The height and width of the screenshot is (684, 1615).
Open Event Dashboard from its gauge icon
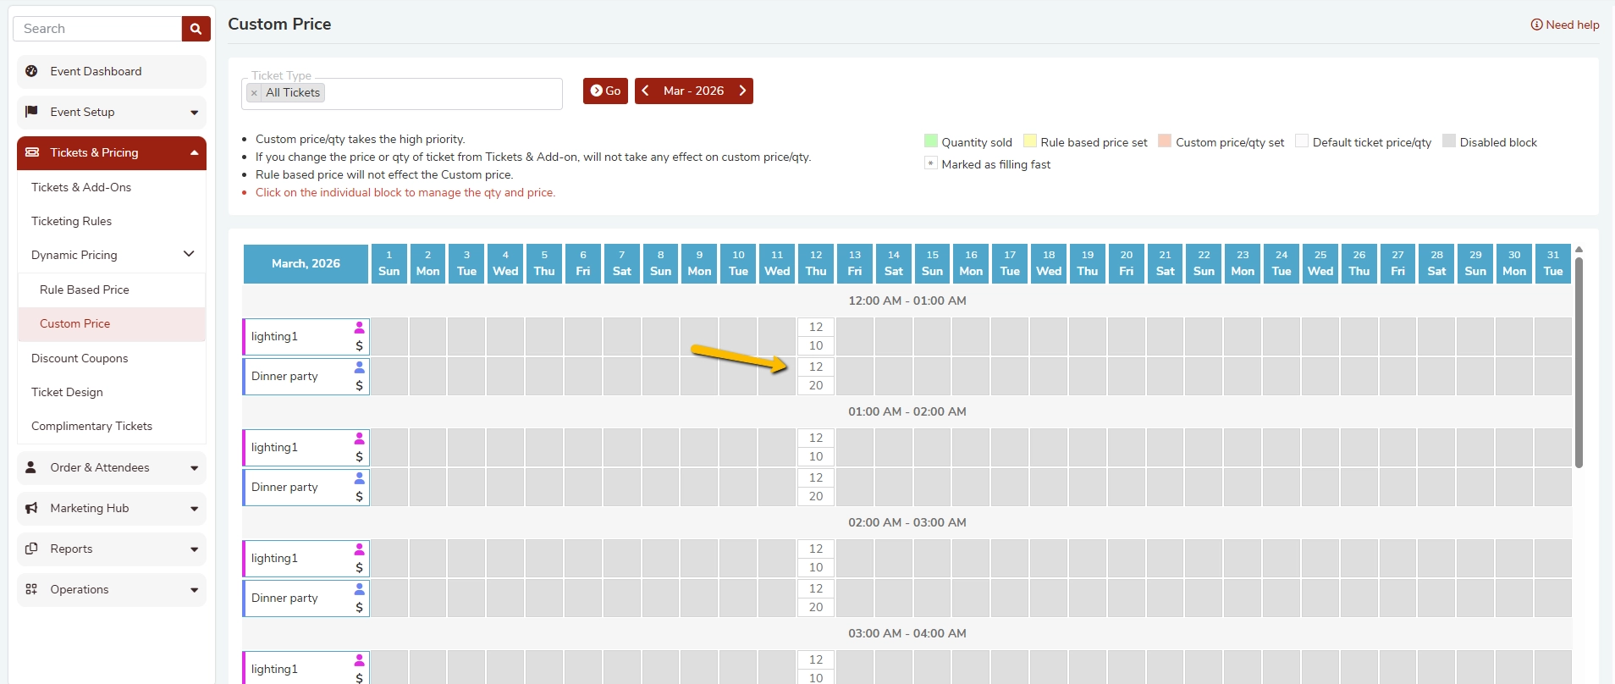pos(31,71)
